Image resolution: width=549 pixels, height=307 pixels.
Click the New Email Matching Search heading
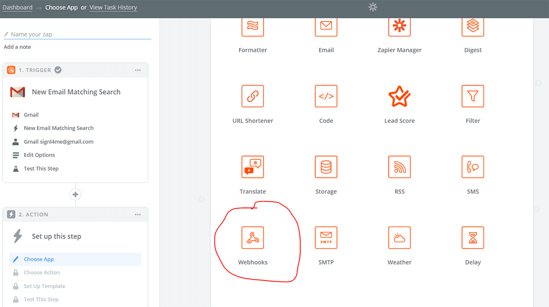tap(76, 92)
